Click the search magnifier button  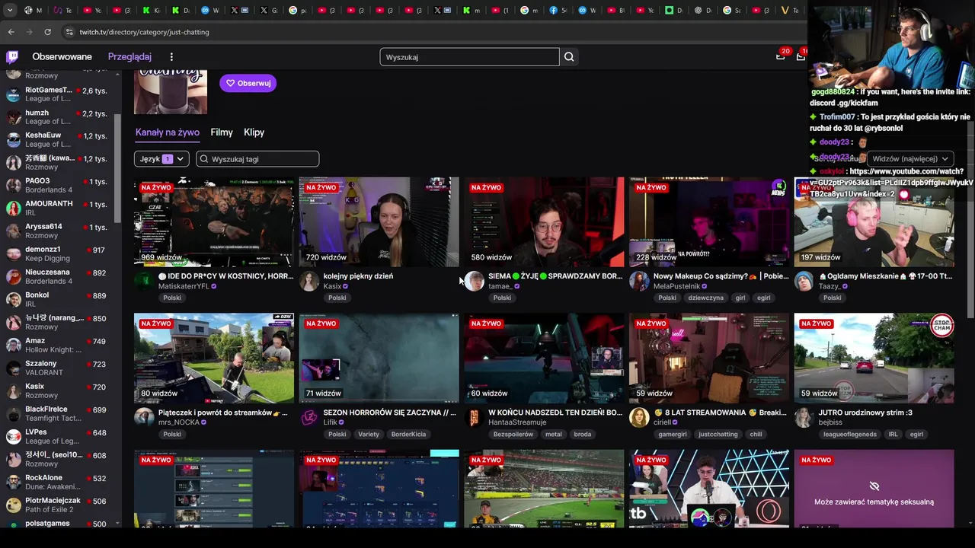pos(569,57)
